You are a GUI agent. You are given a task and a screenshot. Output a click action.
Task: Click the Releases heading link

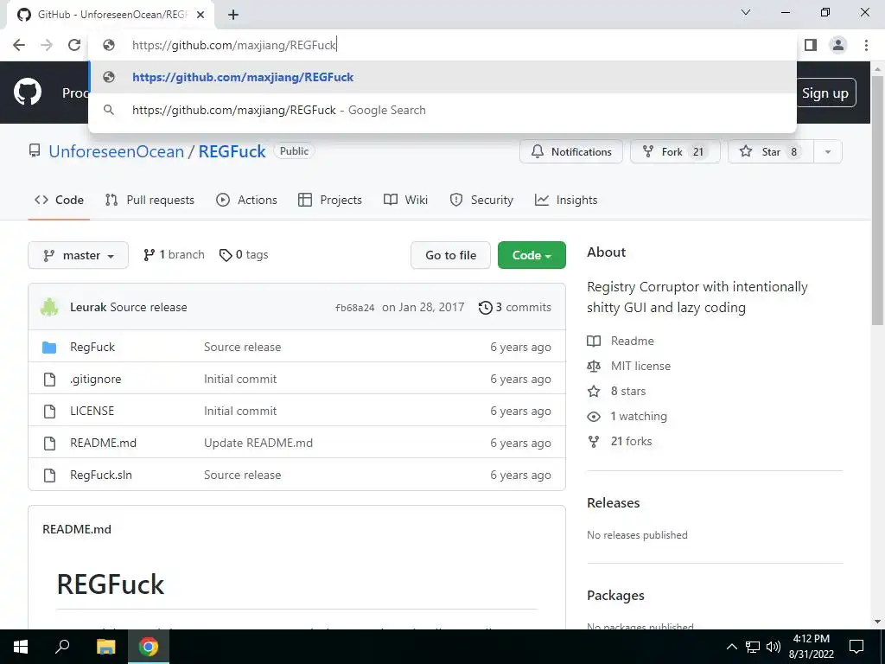(x=614, y=502)
